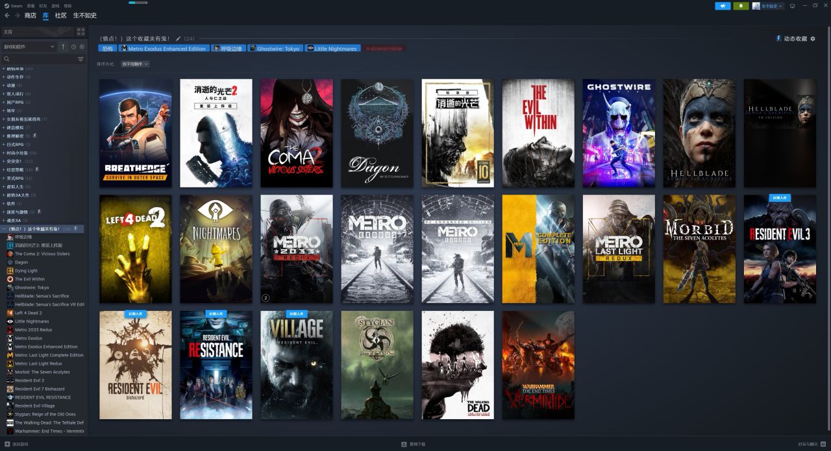831x451 pixels.
Task: Open the sort-by dropdown
Action: [x=135, y=64]
